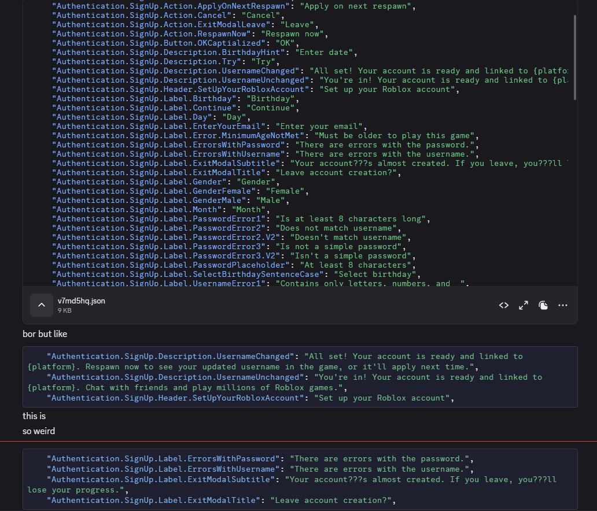Click the file attachment download icon
Viewport: 597px width, 511px height.
543,305
